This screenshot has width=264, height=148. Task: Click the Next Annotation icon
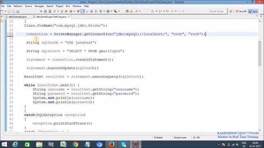[153, 11]
